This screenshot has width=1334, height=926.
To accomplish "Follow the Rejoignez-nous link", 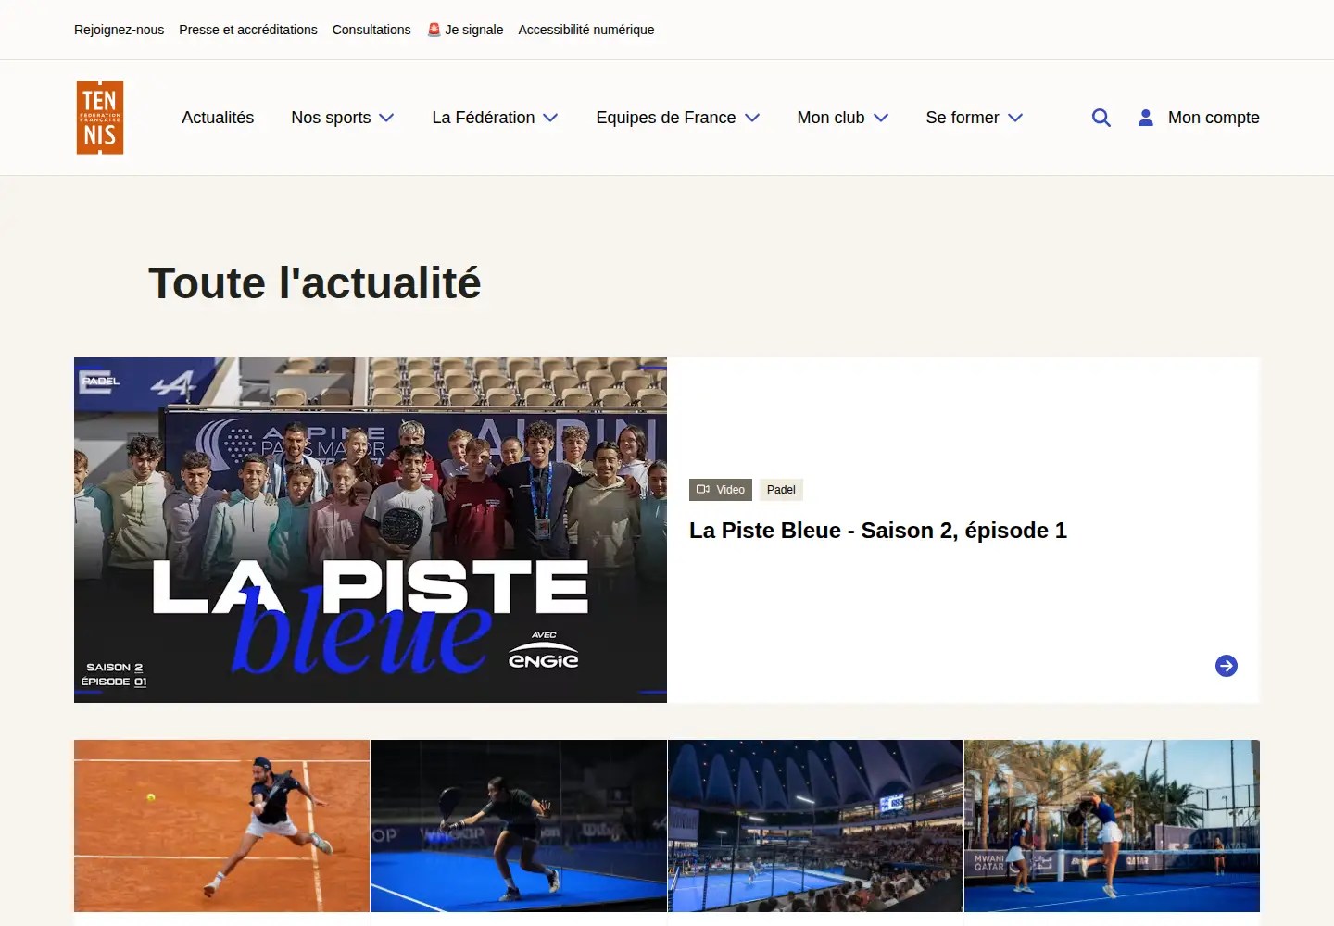I will coord(119,30).
